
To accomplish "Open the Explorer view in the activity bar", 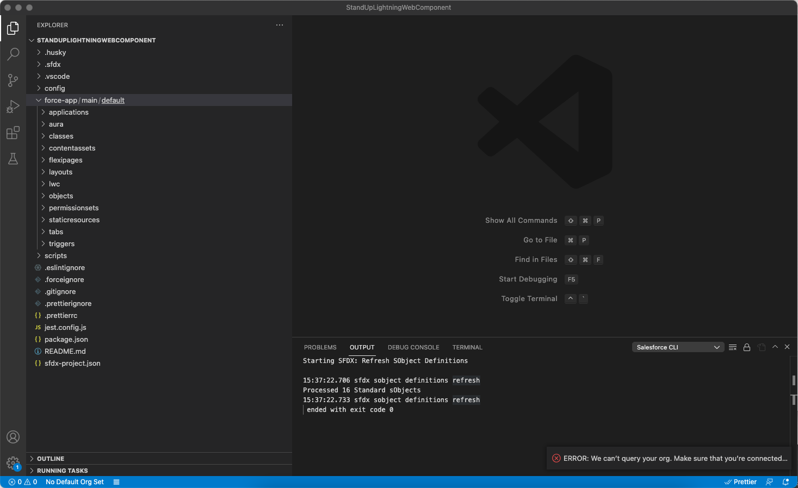I will [x=13, y=28].
